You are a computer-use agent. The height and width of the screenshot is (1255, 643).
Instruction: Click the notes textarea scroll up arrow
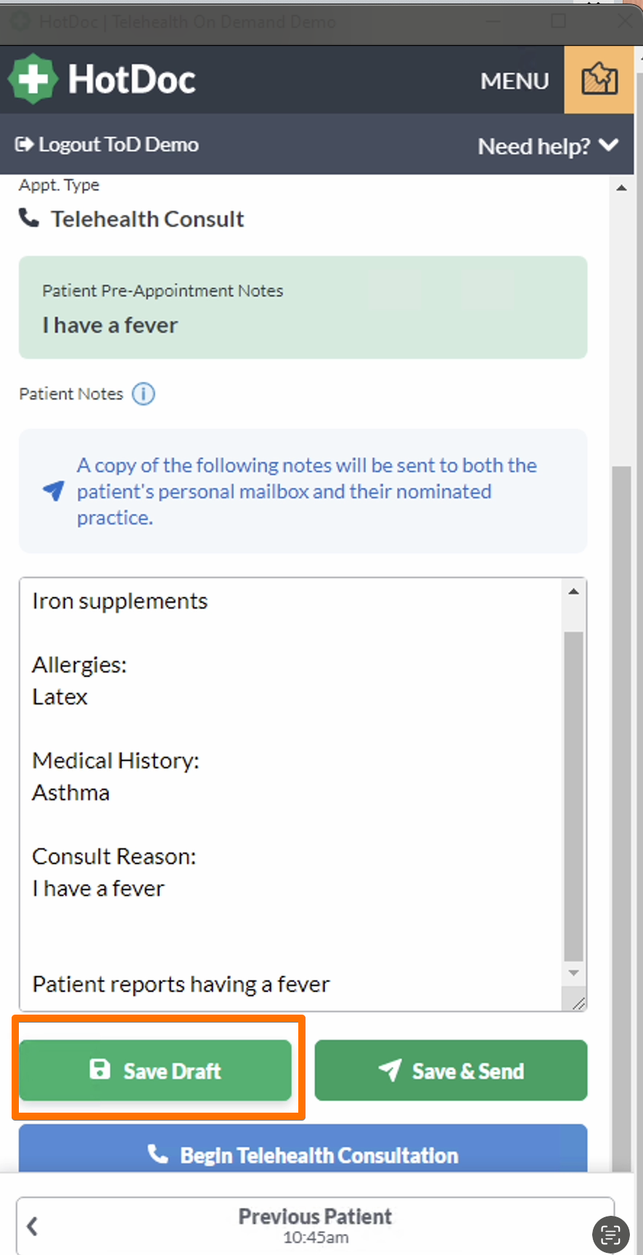coord(574,591)
